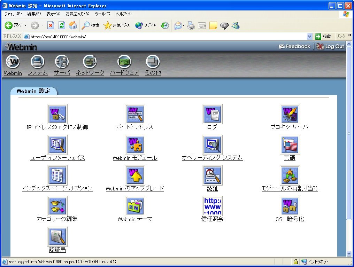Open the ファイル(F) menu
The width and height of the screenshot is (354, 267).
pos(13,14)
